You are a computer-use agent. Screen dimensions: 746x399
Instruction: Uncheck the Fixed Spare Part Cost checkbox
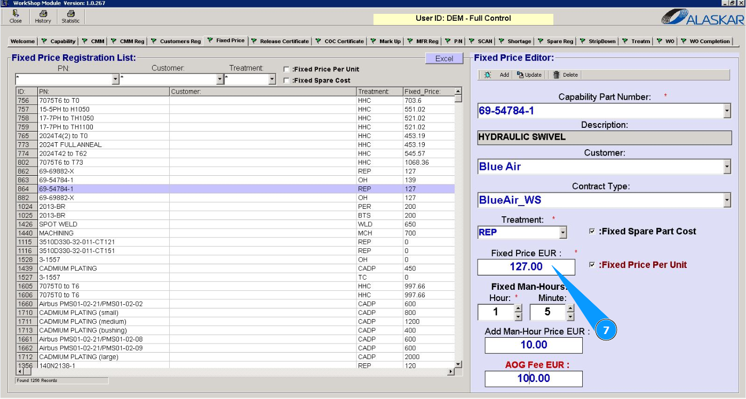tap(592, 231)
